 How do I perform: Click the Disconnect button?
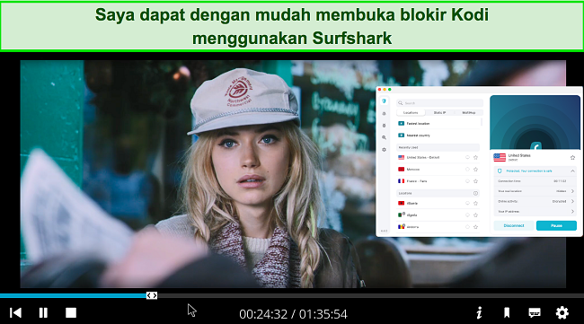pyautogui.click(x=514, y=225)
